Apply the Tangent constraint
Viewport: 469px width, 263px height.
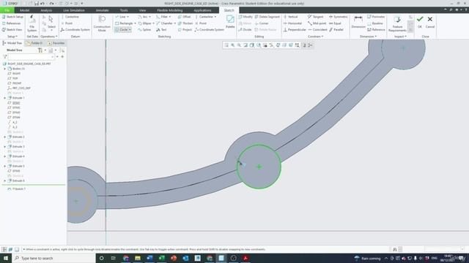[x=316, y=17]
